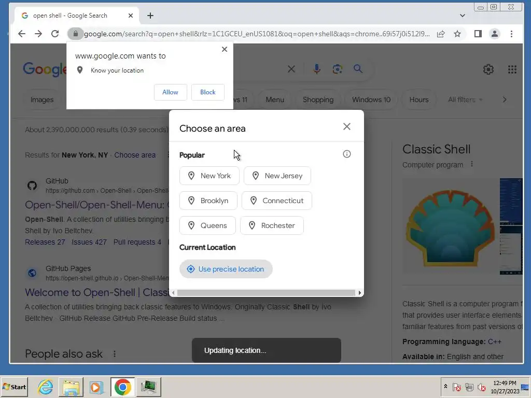Open the Chrome side panel
The image size is (531, 398).
click(478, 34)
